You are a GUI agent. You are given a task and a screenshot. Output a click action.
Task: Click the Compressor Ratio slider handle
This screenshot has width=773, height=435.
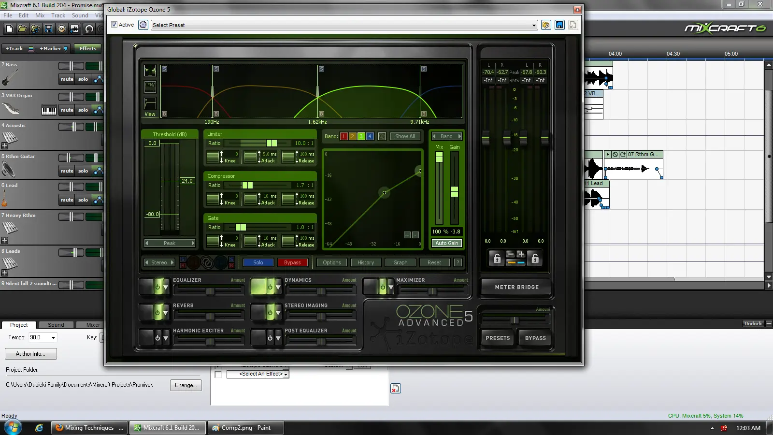pyautogui.click(x=247, y=185)
